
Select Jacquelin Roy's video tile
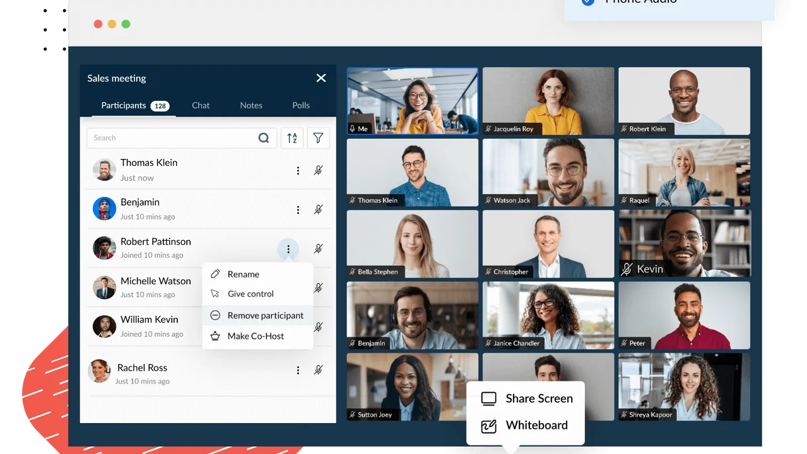click(x=548, y=101)
